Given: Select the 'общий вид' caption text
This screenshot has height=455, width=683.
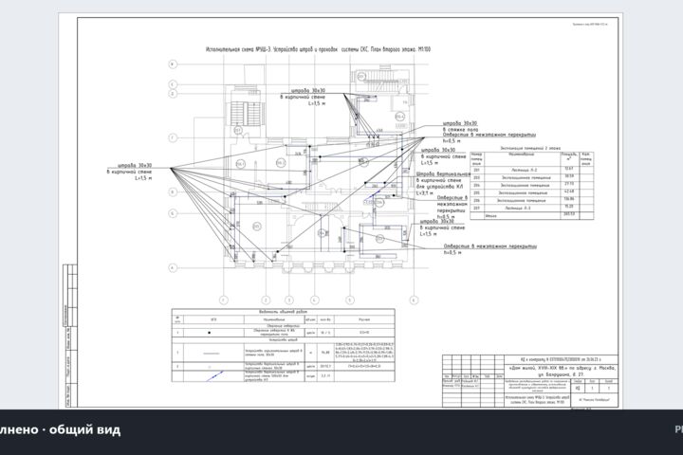Looking at the screenshot, I should [x=84, y=429].
